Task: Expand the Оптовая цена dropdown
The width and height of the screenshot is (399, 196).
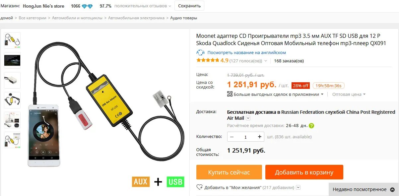Action: [349, 95]
